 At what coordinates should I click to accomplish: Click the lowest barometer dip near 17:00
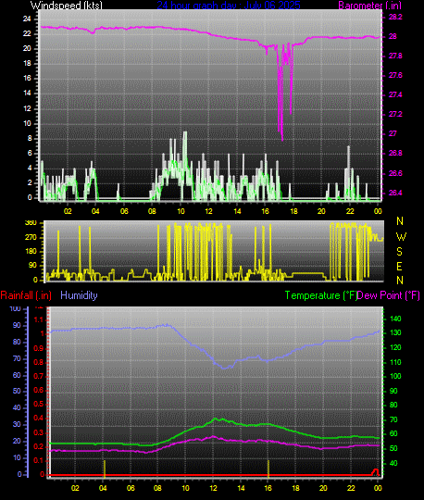pos(282,139)
